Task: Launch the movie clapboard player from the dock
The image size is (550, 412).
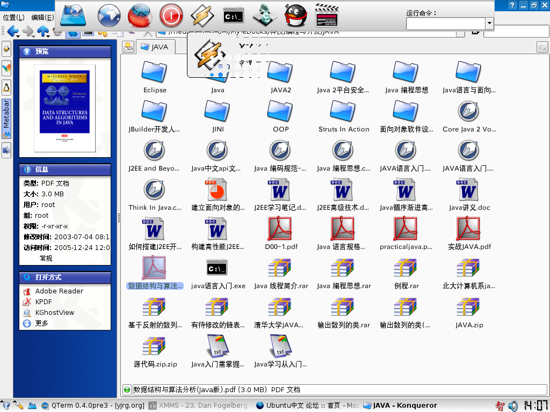Action: click(327, 16)
